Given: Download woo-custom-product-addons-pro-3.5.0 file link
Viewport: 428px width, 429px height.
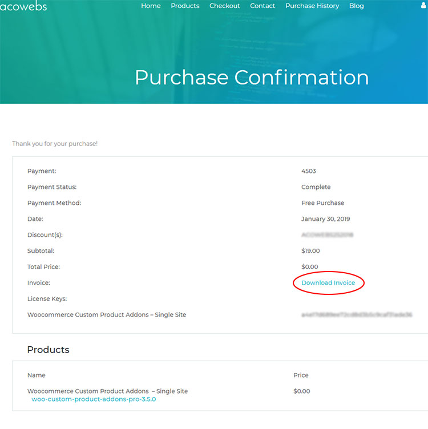Looking at the screenshot, I should click(x=94, y=399).
